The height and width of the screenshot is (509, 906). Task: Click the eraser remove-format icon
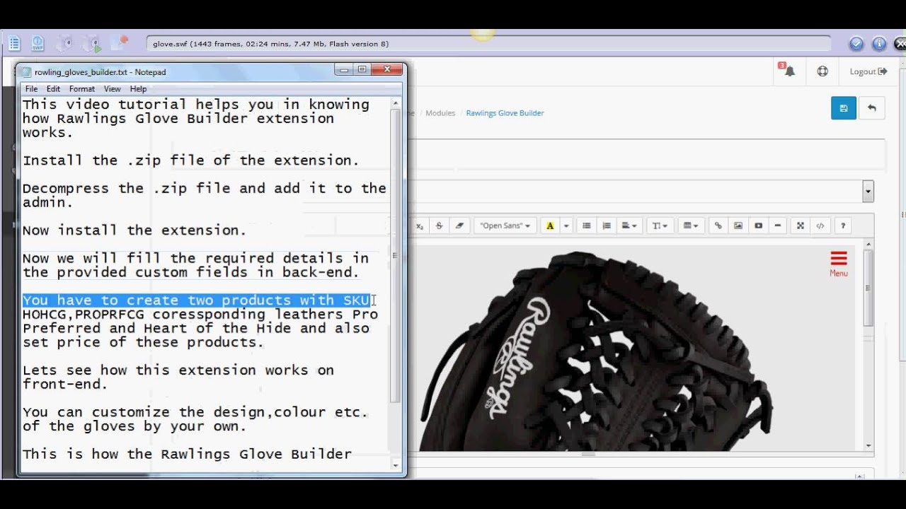(x=459, y=226)
